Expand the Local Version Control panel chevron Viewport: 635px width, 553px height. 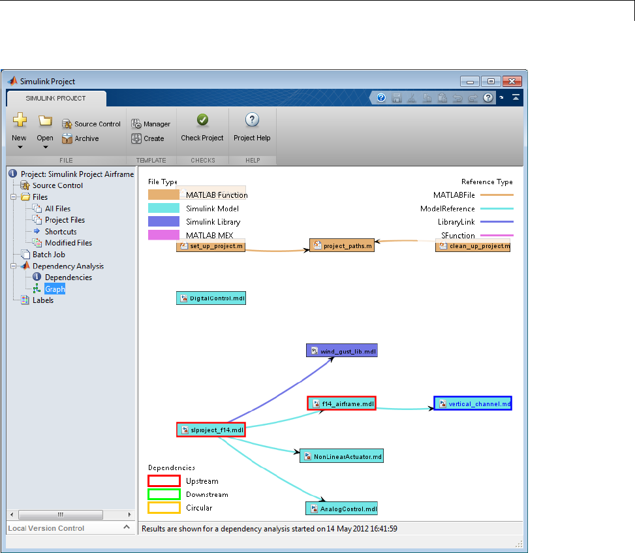click(127, 527)
